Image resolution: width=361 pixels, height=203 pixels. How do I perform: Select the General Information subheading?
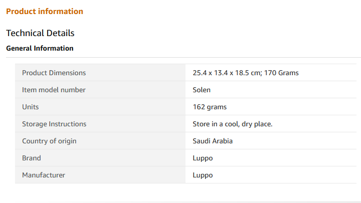[40, 49]
